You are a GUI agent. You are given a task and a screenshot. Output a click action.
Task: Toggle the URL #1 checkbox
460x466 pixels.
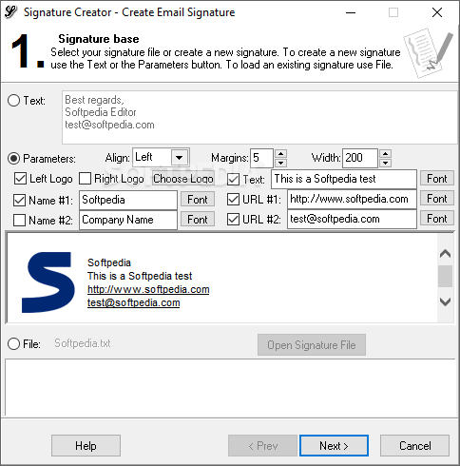coord(234,200)
